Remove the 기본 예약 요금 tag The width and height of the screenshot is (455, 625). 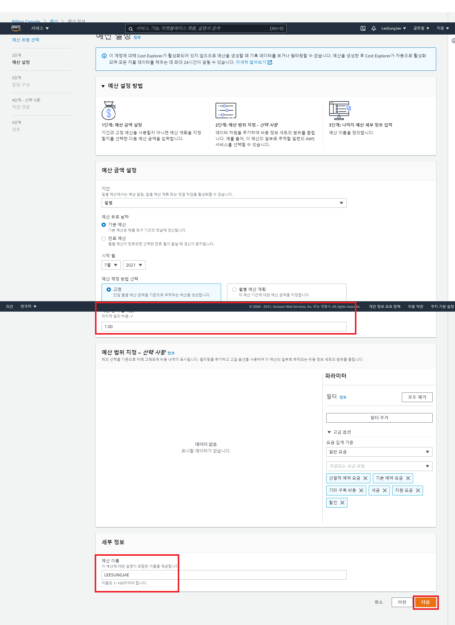click(408, 478)
